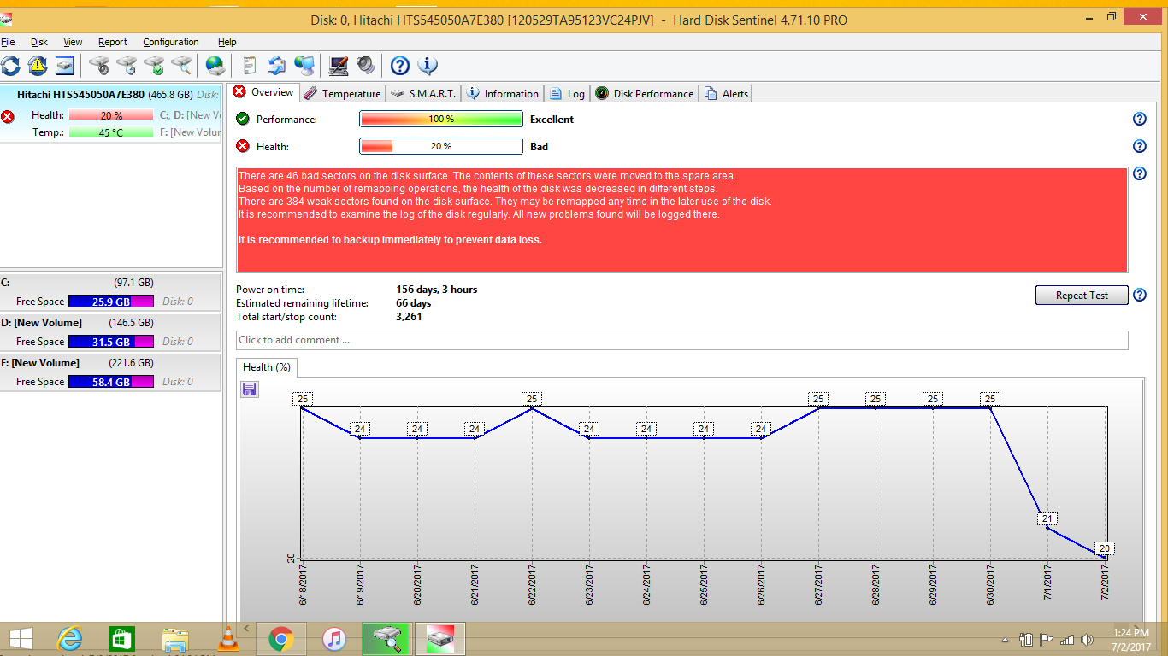Click the refresh-with-warning-triangle toolbar icon
The height and width of the screenshot is (656, 1168).
pos(38,65)
